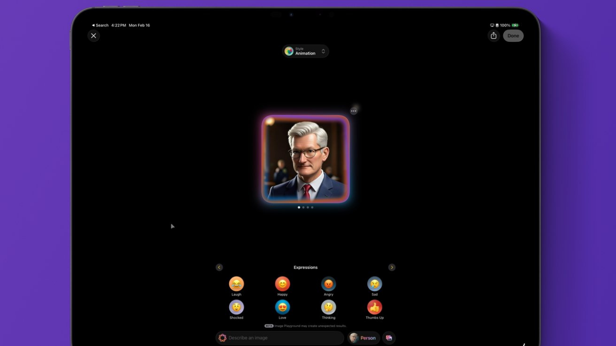
Task: Select the Laugh expression
Action: (x=236, y=284)
